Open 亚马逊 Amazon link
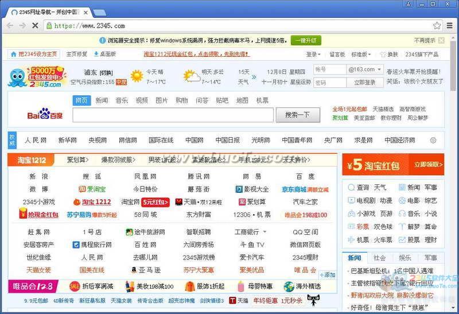This screenshot has width=459, height=314. 146,270
